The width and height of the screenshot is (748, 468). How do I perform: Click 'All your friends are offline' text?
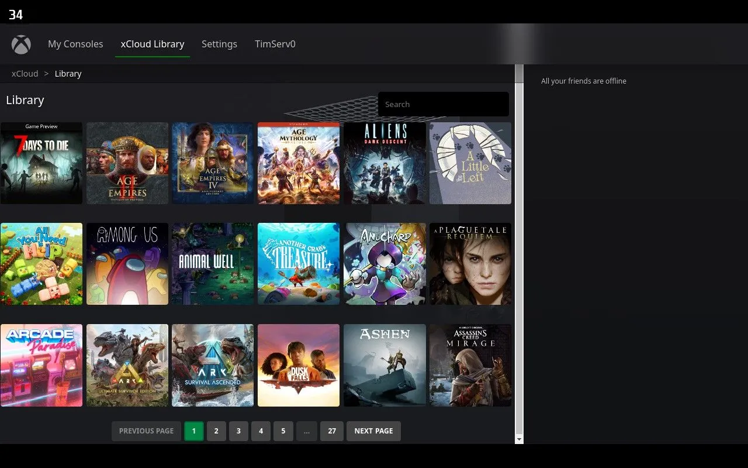pyautogui.click(x=584, y=81)
